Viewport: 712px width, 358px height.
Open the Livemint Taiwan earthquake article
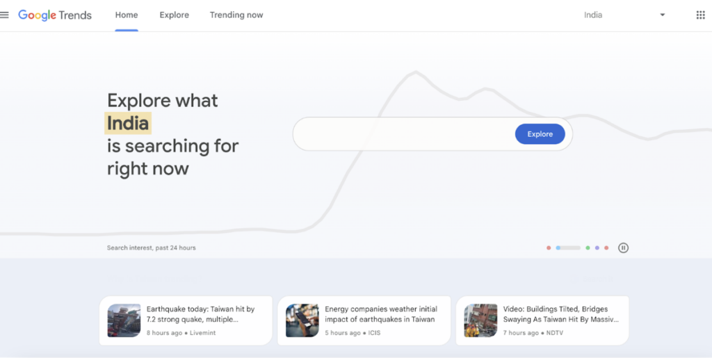click(x=186, y=320)
